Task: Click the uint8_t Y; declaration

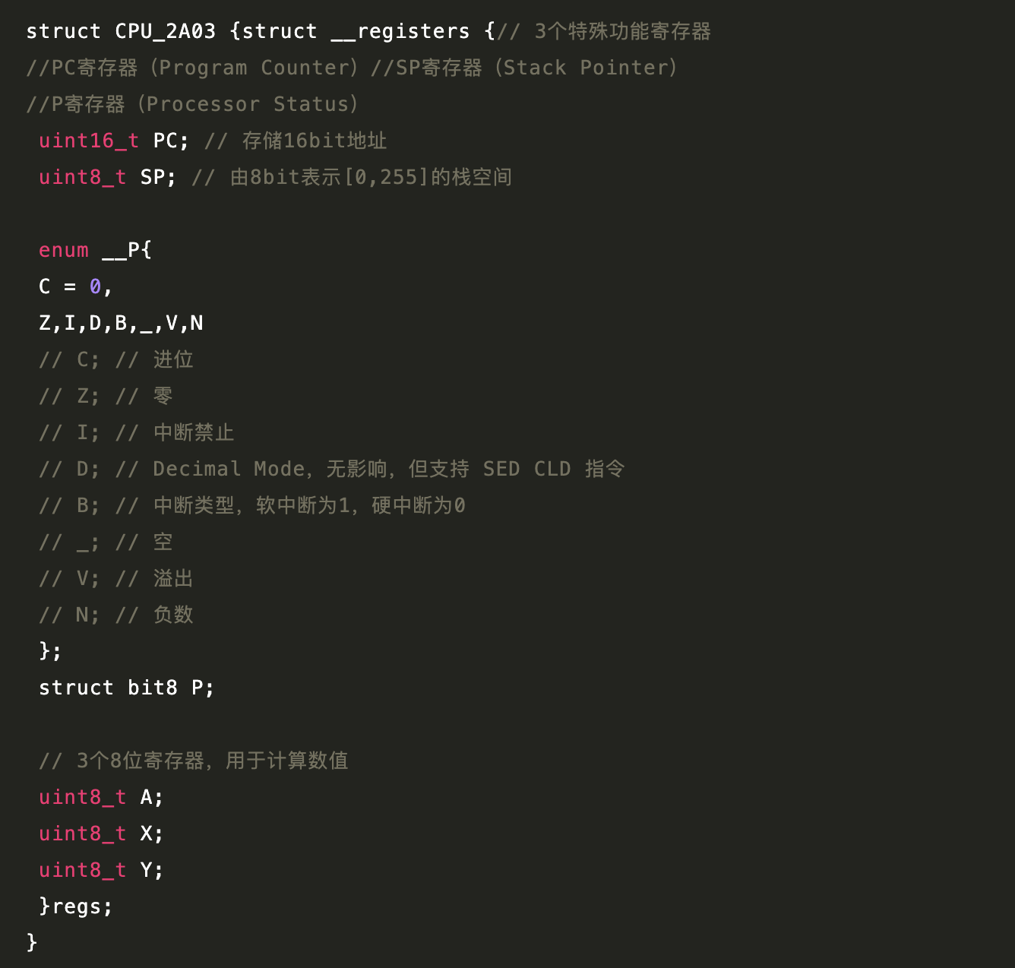Action: (x=101, y=870)
